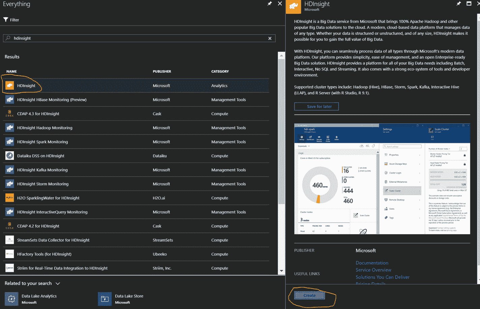The width and height of the screenshot is (480, 309).
Task: Click the large HDInsight header logo
Action: coord(293,7)
